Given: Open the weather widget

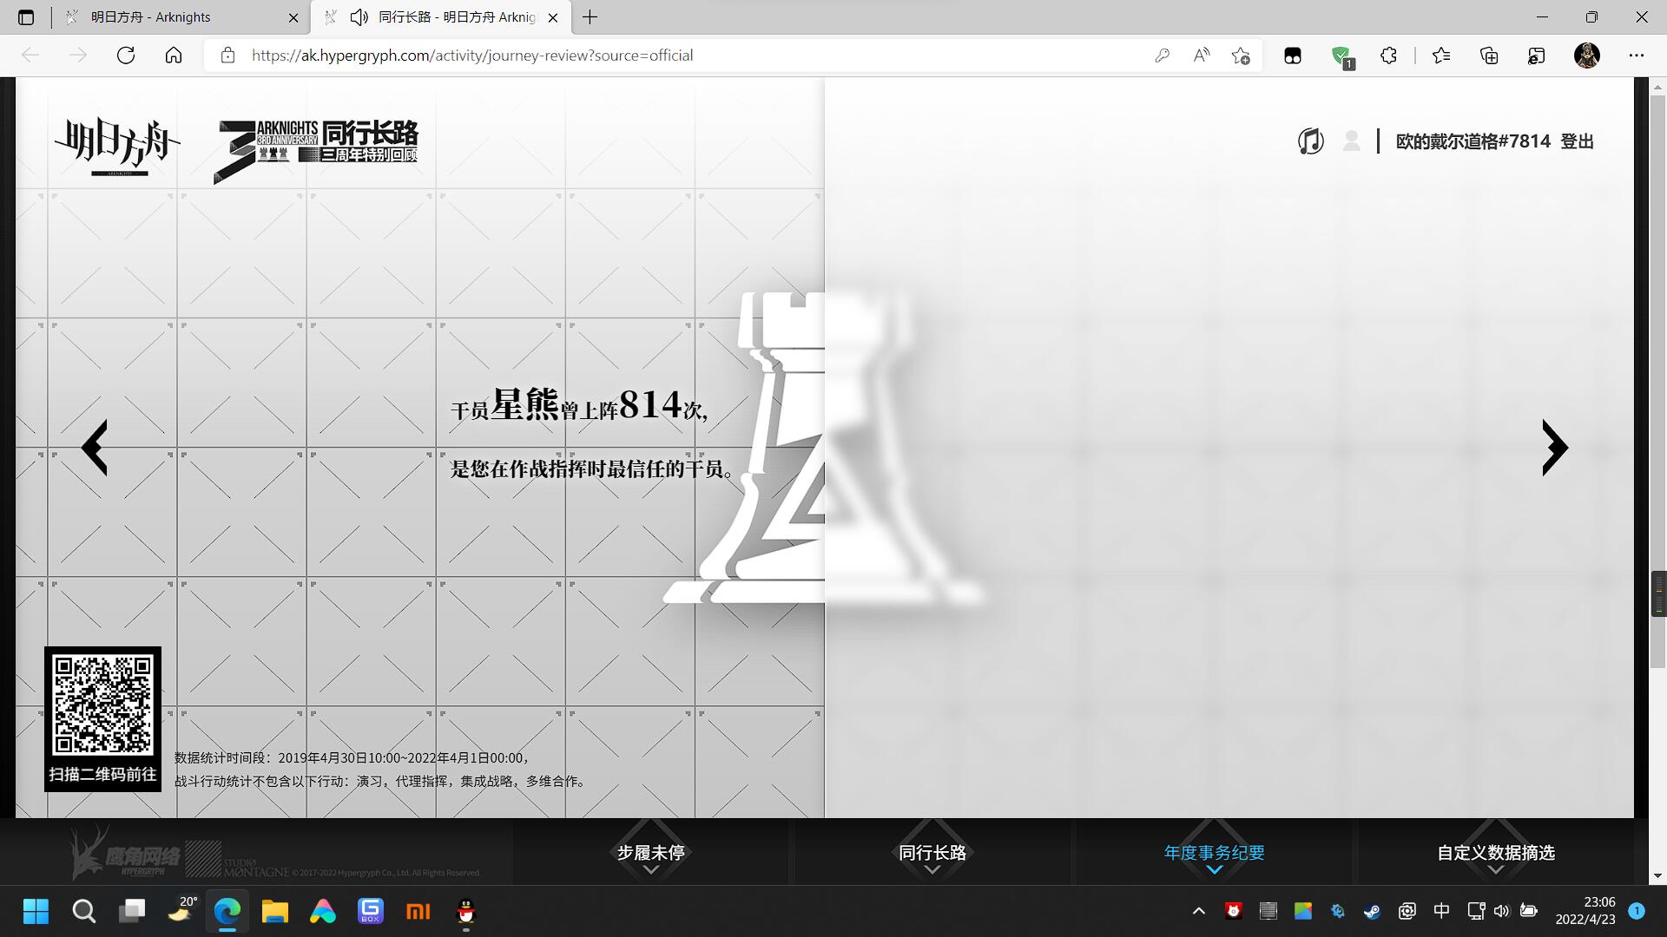Looking at the screenshot, I should pyautogui.click(x=181, y=910).
